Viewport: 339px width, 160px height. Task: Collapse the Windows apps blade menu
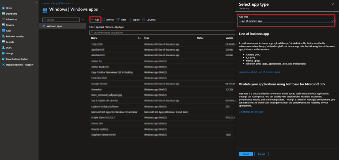click(x=83, y=20)
